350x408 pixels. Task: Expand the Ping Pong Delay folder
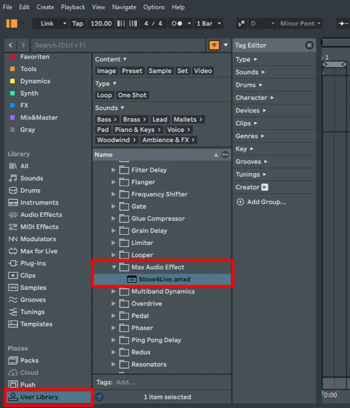113,340
